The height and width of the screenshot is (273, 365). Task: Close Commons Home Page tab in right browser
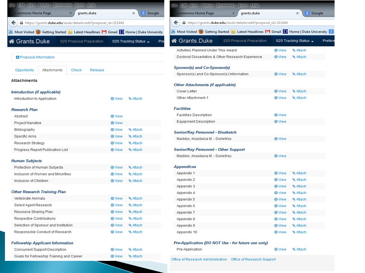(233, 13)
